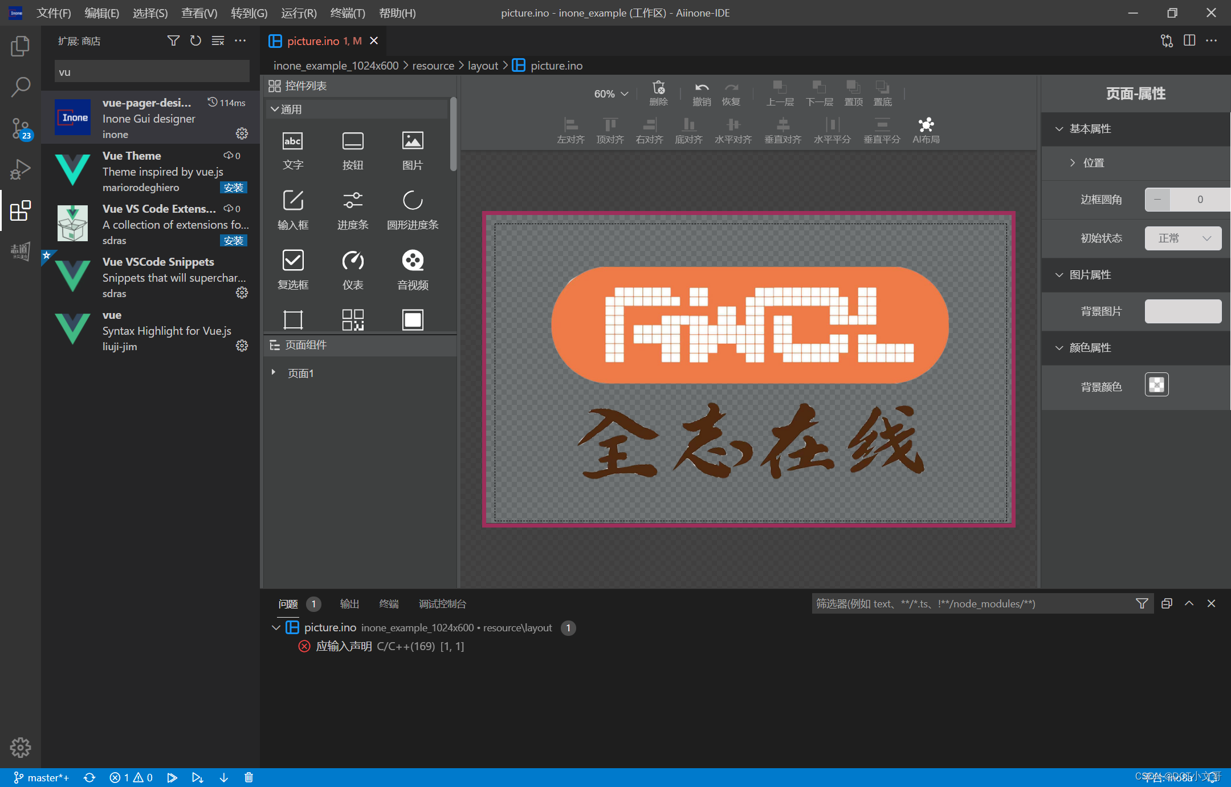Expand the 页面1 tree node
Viewport: 1231px width, 787px height.
coord(274,373)
